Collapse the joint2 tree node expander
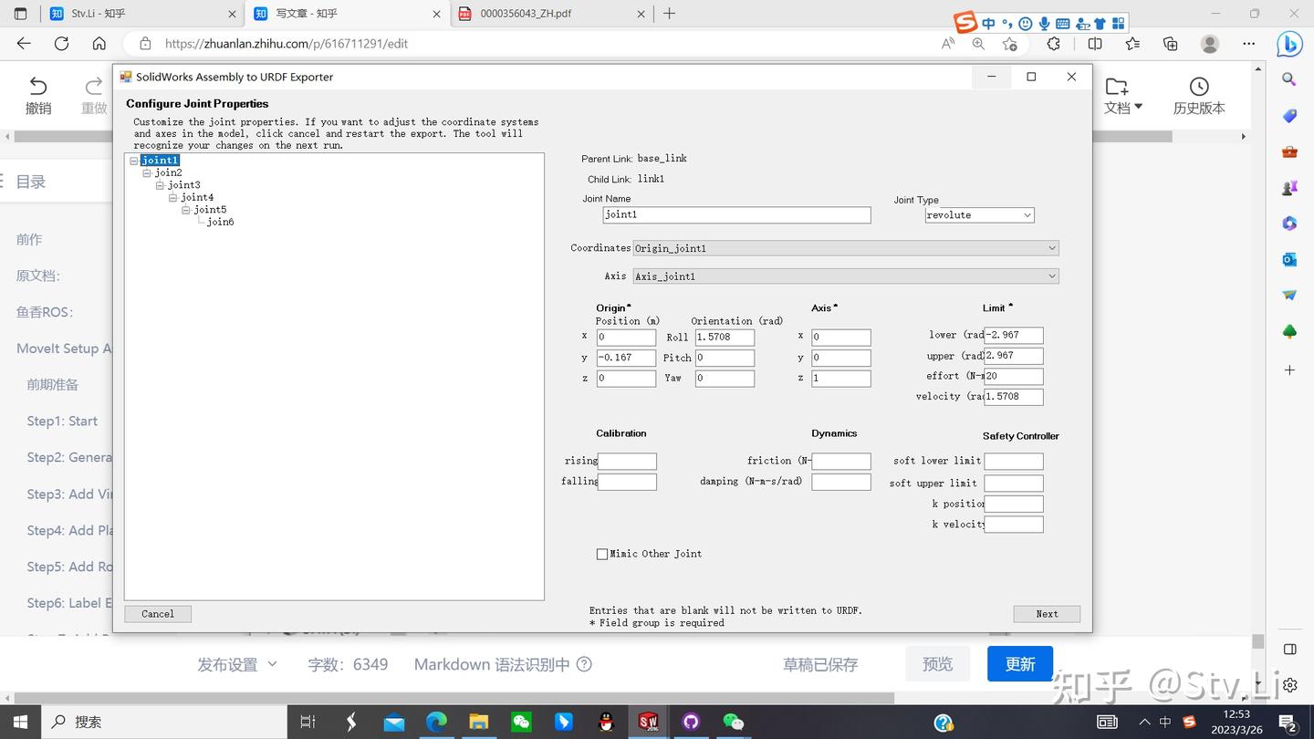Screen dimensions: 1314x739 point(147,173)
